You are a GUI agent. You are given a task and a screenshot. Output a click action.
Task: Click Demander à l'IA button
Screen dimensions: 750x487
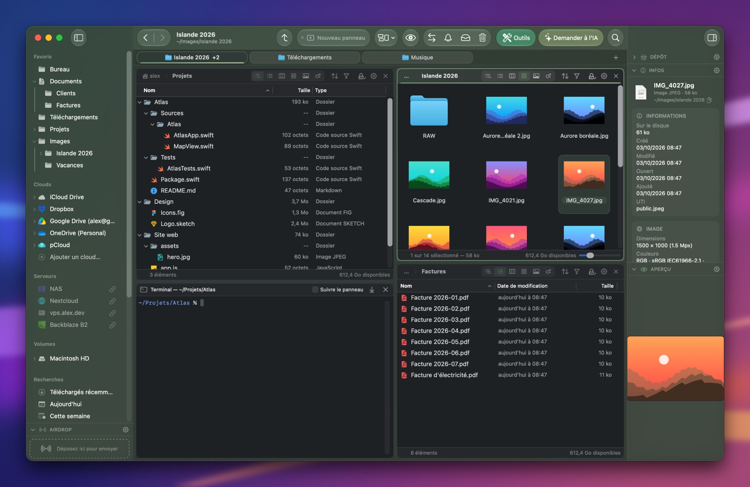pyautogui.click(x=571, y=38)
